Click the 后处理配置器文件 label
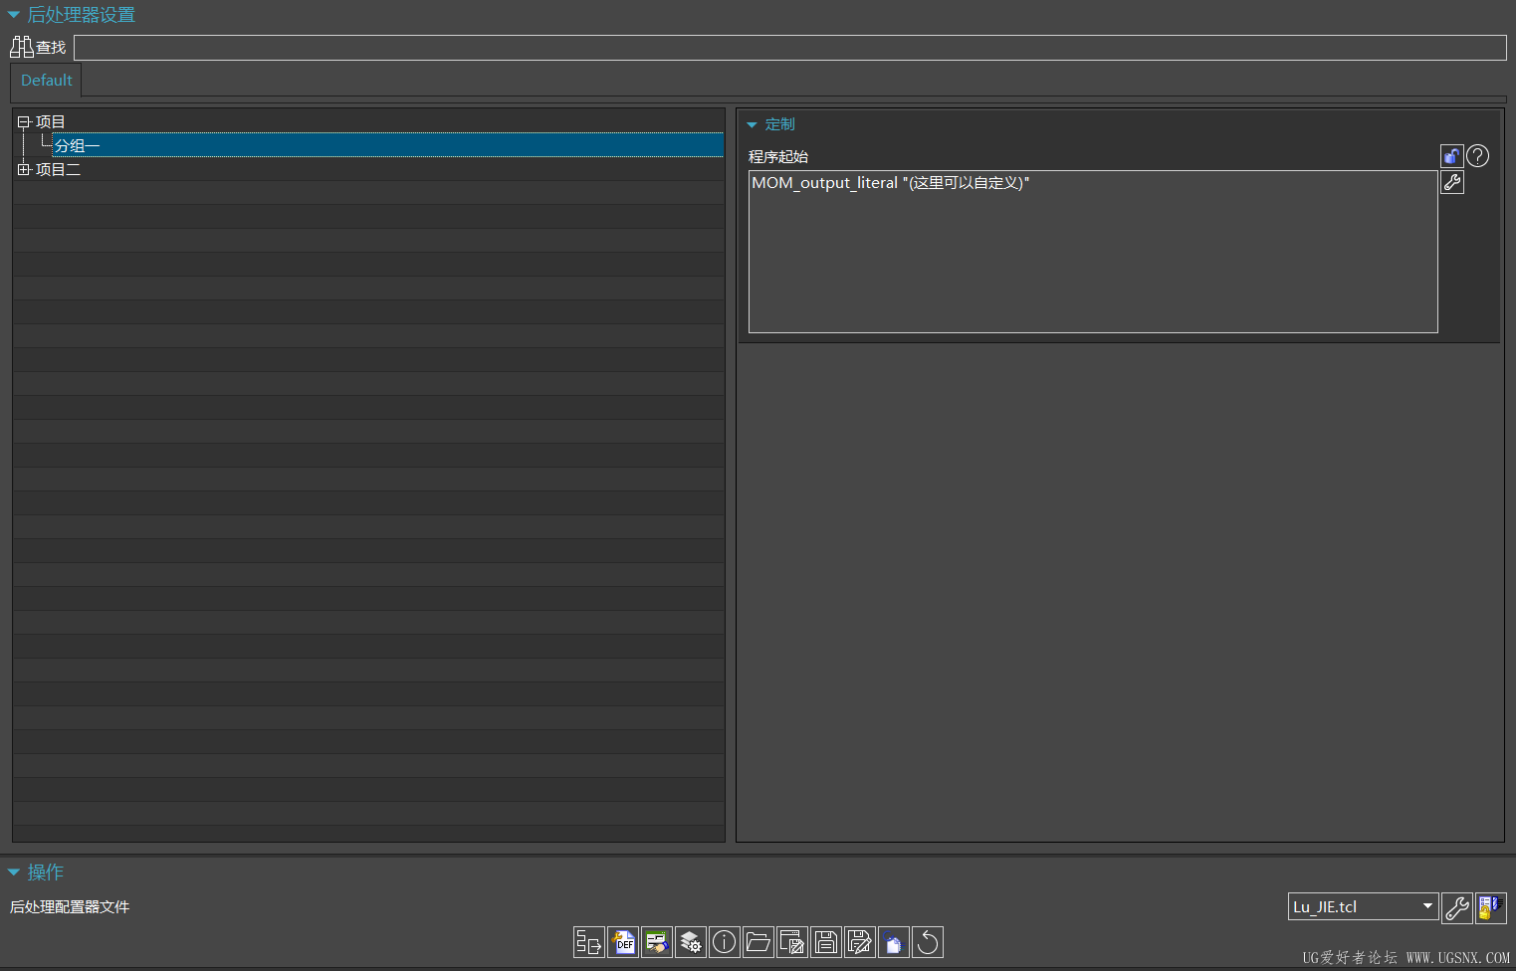 click(x=70, y=907)
